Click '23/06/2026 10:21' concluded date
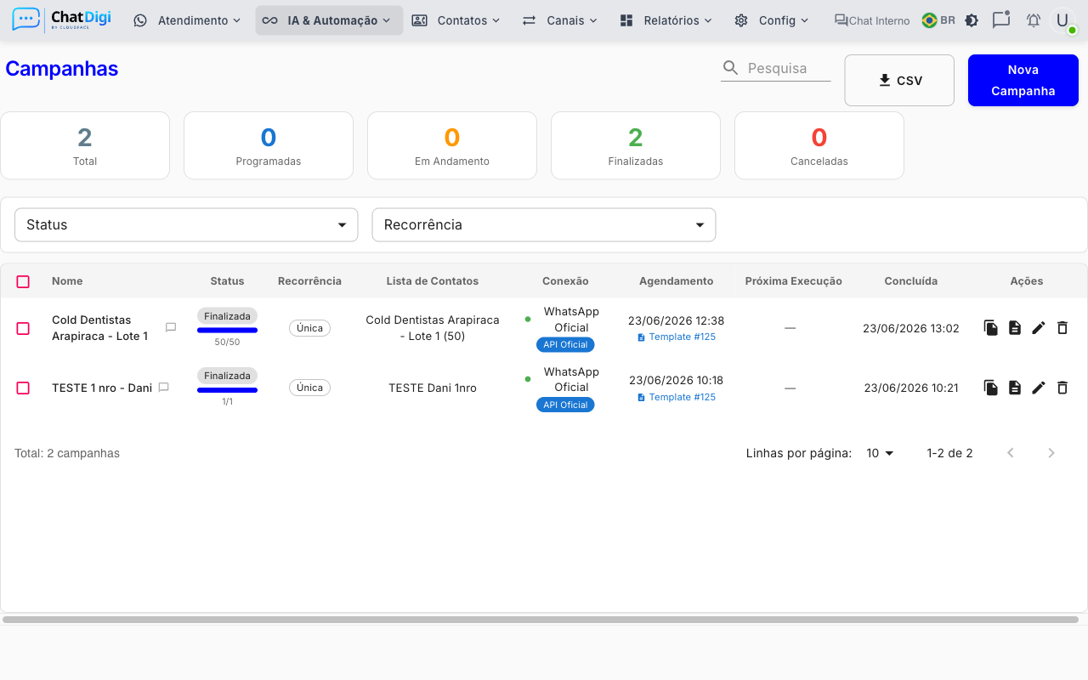 click(911, 388)
